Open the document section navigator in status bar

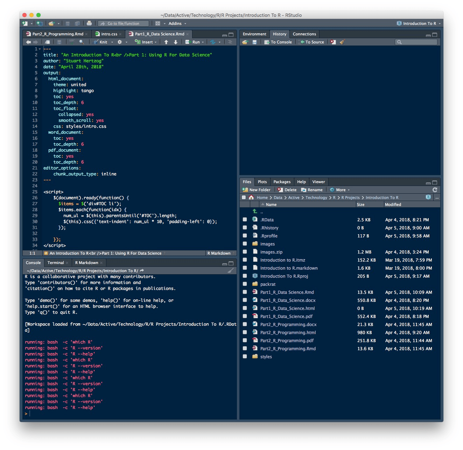point(105,253)
